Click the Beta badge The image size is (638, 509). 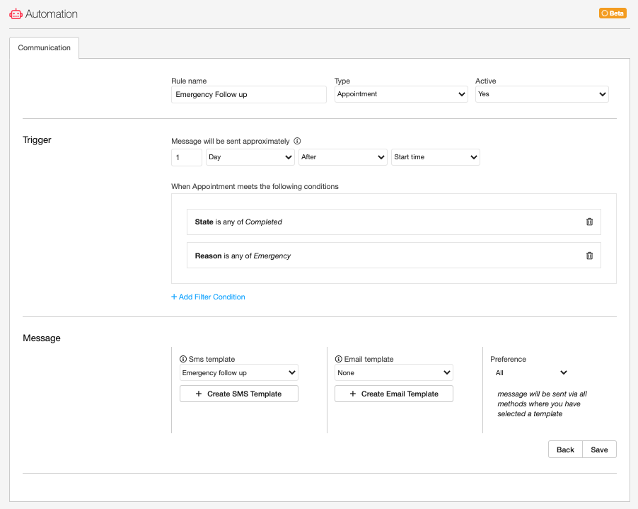coord(613,13)
